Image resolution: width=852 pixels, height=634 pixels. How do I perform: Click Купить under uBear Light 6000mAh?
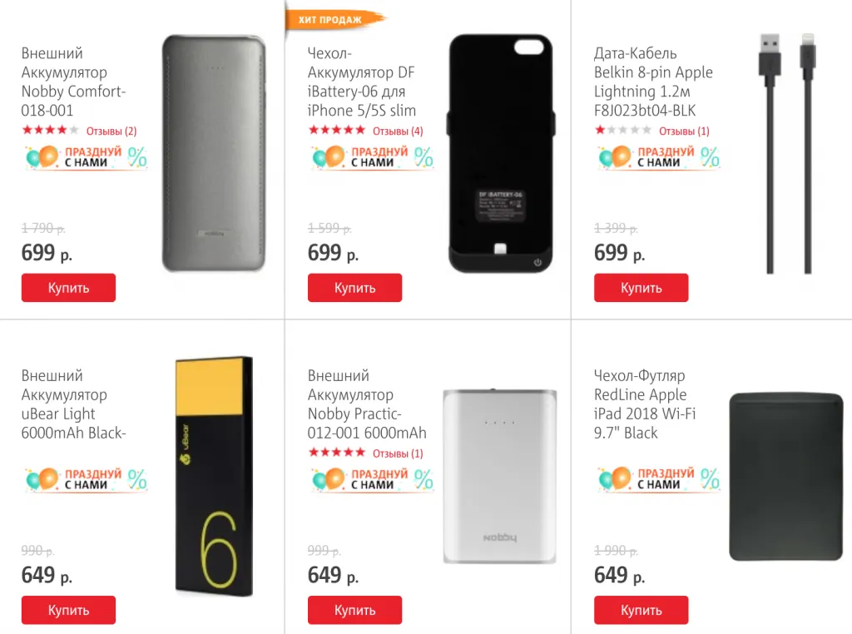tap(68, 610)
